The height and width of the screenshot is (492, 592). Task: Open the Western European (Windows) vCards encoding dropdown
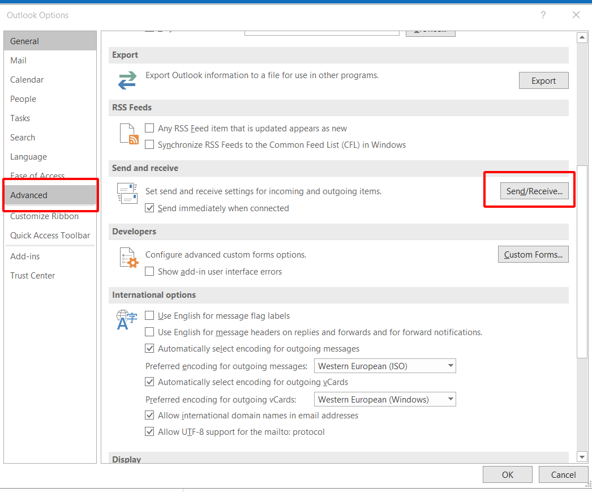point(385,400)
